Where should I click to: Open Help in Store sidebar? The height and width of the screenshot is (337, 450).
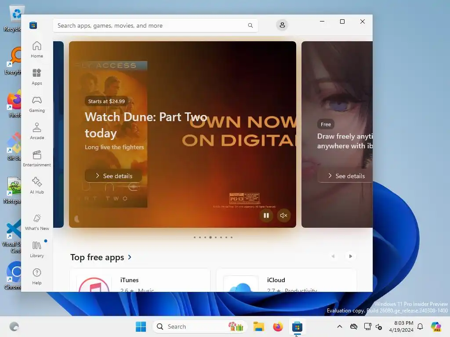[37, 277]
